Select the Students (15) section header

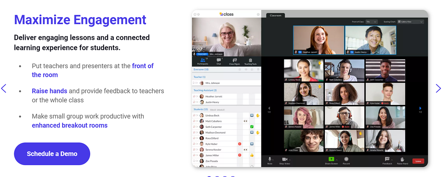click(201, 109)
